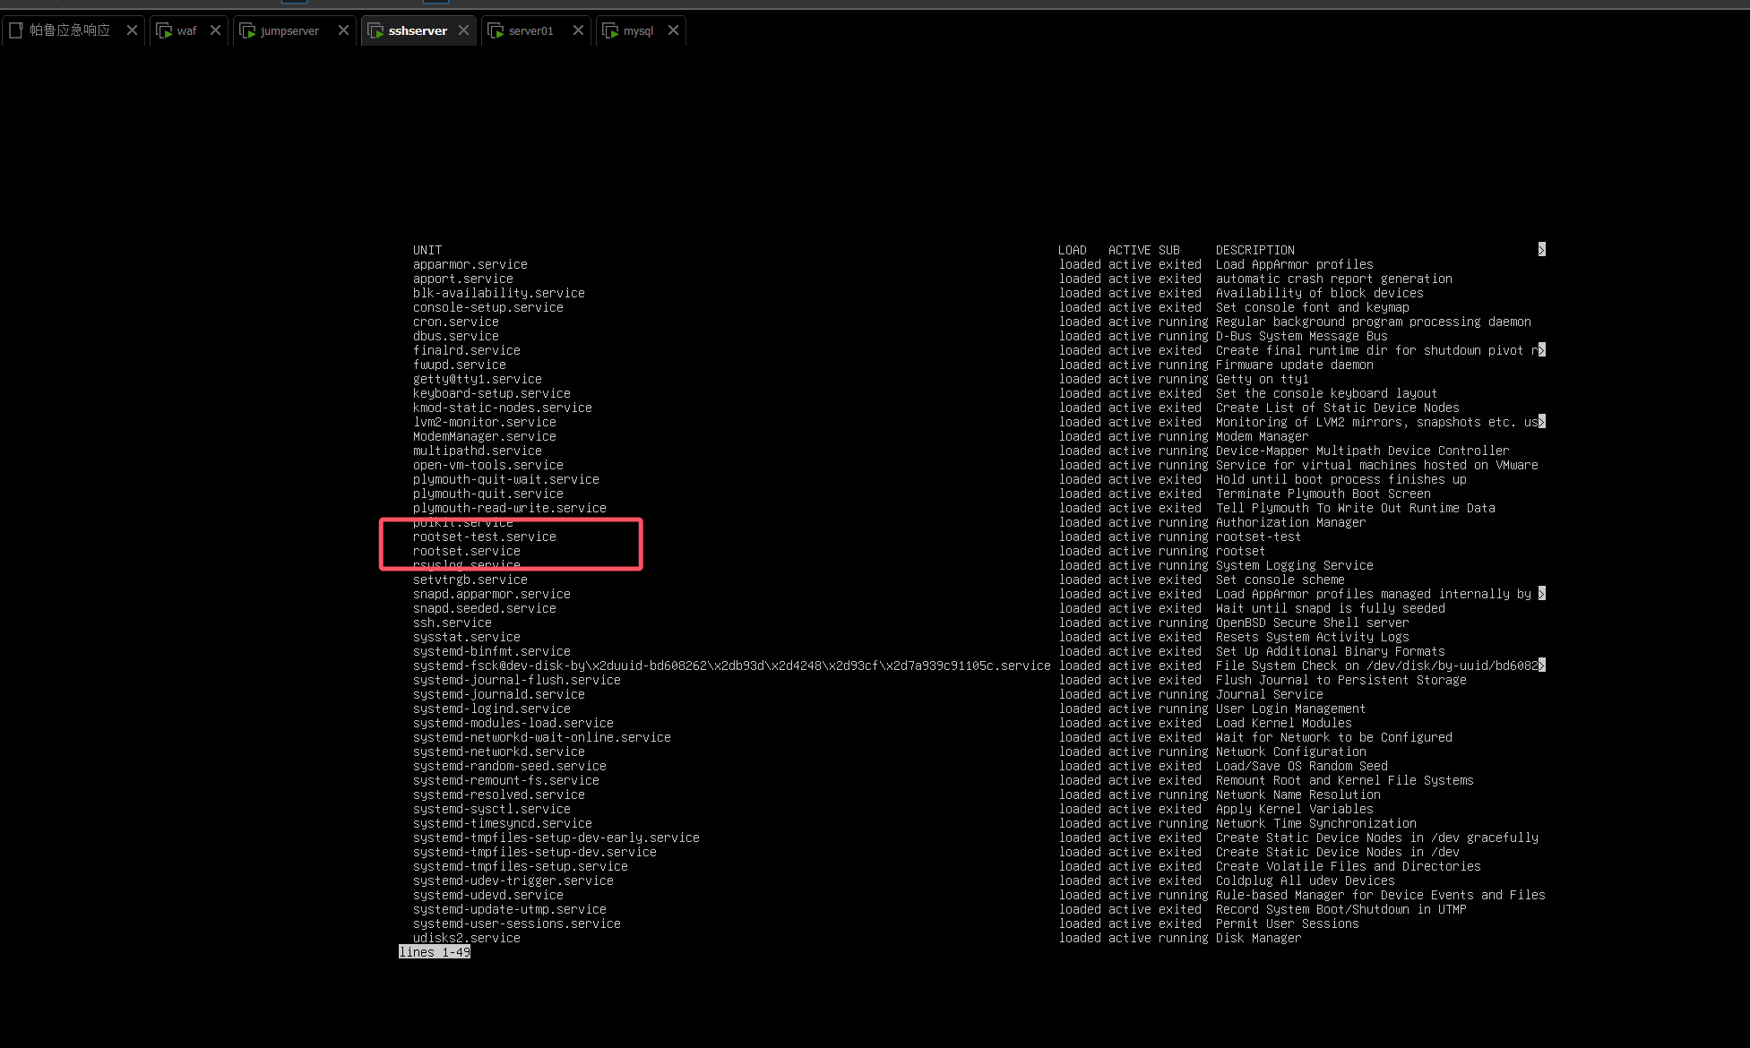The height and width of the screenshot is (1048, 1750).
Task: Open the jumpserver tab
Action: point(289,30)
